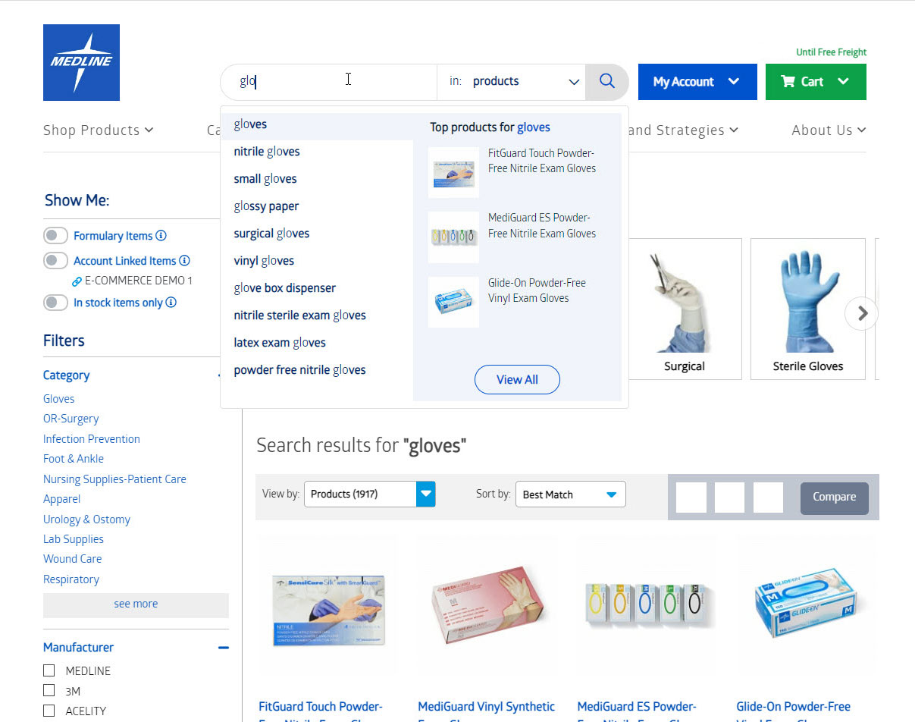Select the Surgical gloves category image
Screen dimensions: 915x722
tap(685, 301)
